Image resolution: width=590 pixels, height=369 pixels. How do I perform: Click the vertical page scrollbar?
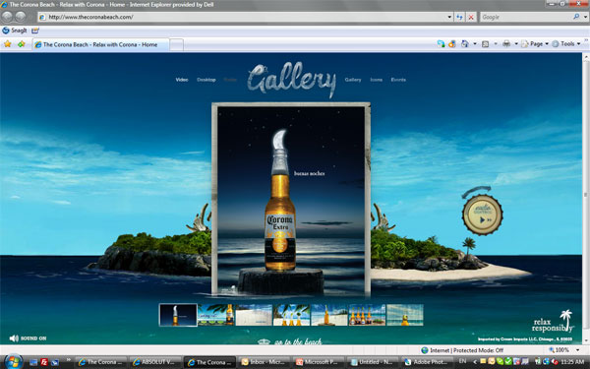(586, 198)
